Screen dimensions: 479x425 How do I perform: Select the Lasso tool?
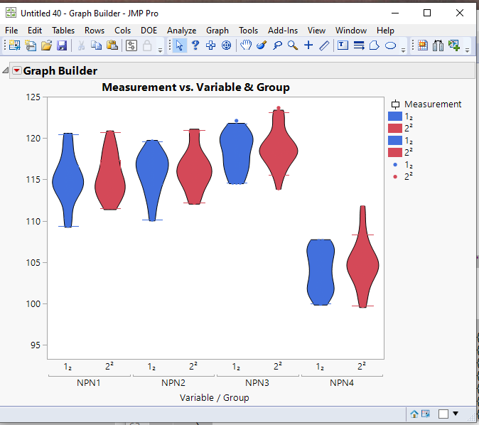point(277,45)
